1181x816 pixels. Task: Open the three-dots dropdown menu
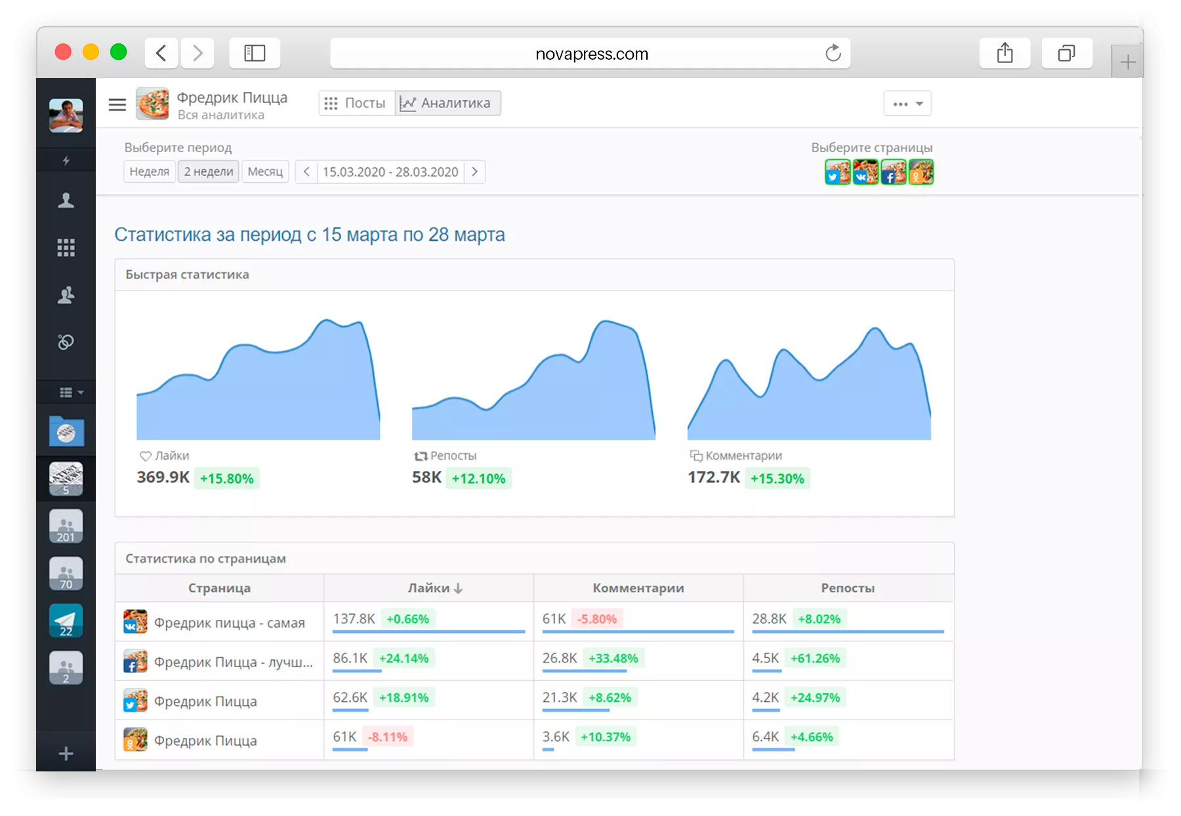point(907,104)
